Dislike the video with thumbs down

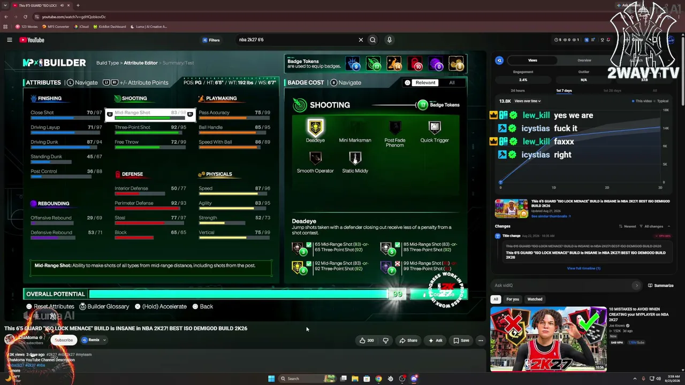[x=385, y=340]
